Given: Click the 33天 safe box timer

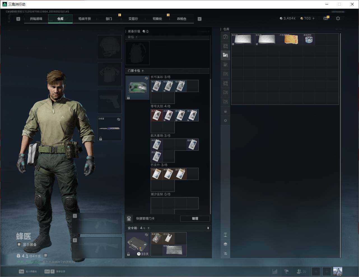Looking at the screenshot, I should [143, 254].
